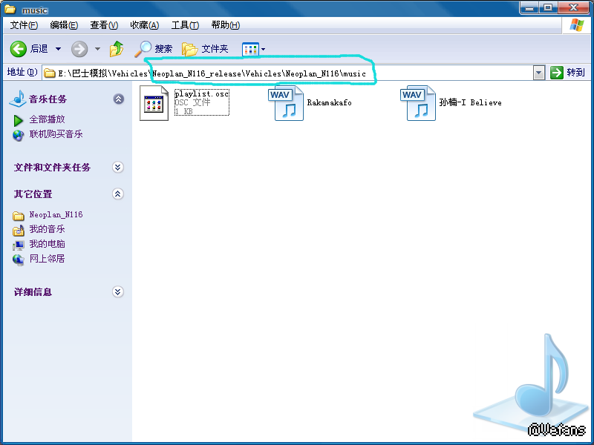Open the 网上邻居 link
This screenshot has height=445, width=594.
[48, 258]
